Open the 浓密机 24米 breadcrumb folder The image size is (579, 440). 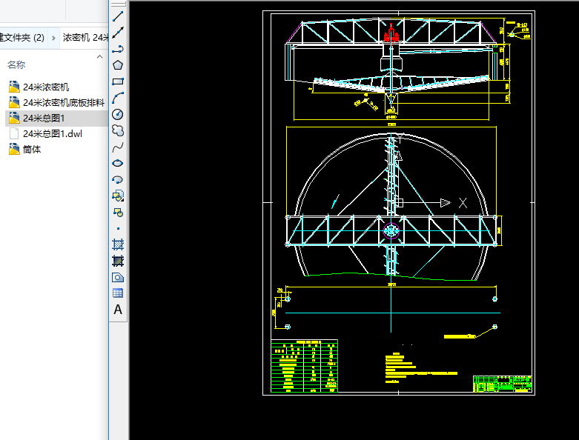tap(85, 37)
